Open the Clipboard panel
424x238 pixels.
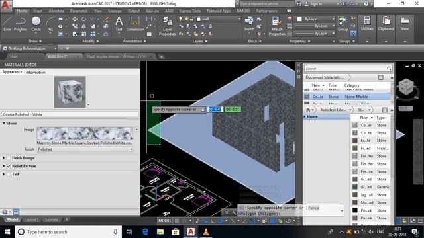click(386, 24)
